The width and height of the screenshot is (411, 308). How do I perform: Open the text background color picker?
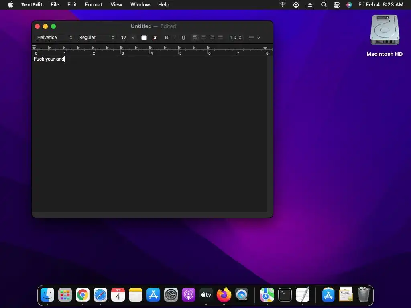[x=155, y=38]
